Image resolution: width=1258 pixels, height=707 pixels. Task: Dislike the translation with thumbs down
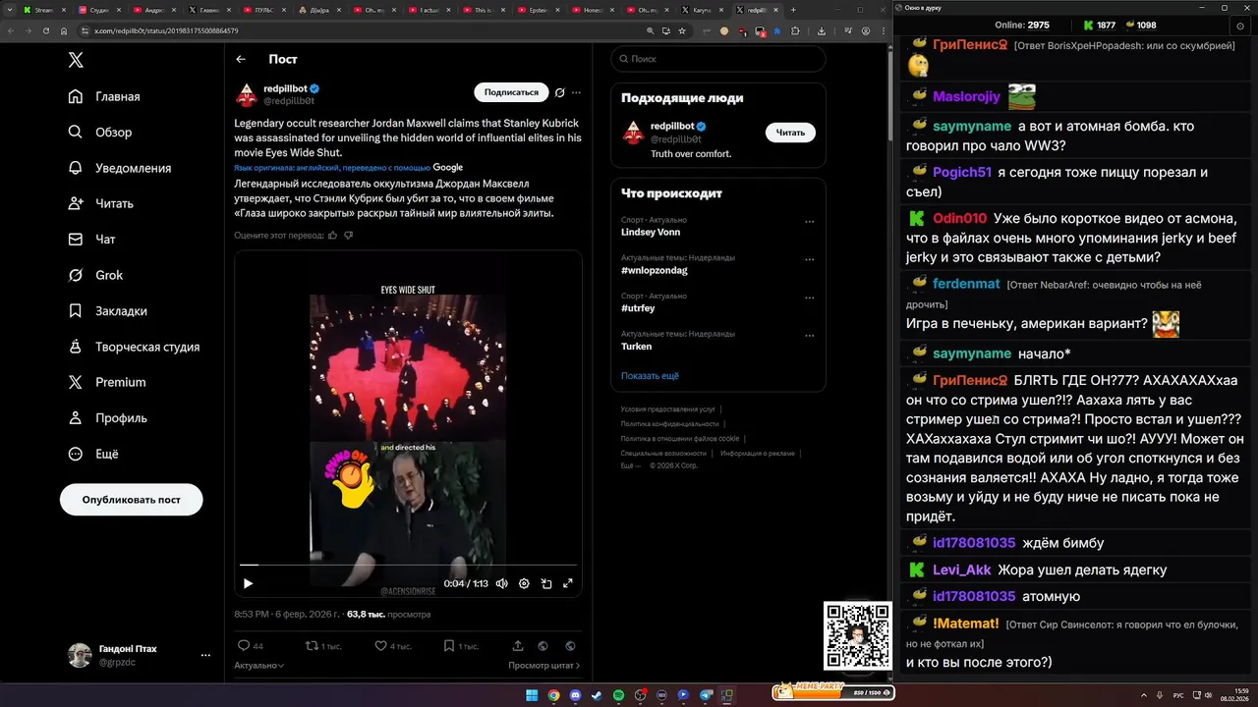coord(348,236)
